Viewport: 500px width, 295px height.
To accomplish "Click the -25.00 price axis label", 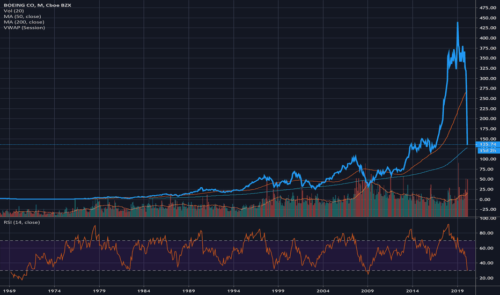I will tap(488, 210).
